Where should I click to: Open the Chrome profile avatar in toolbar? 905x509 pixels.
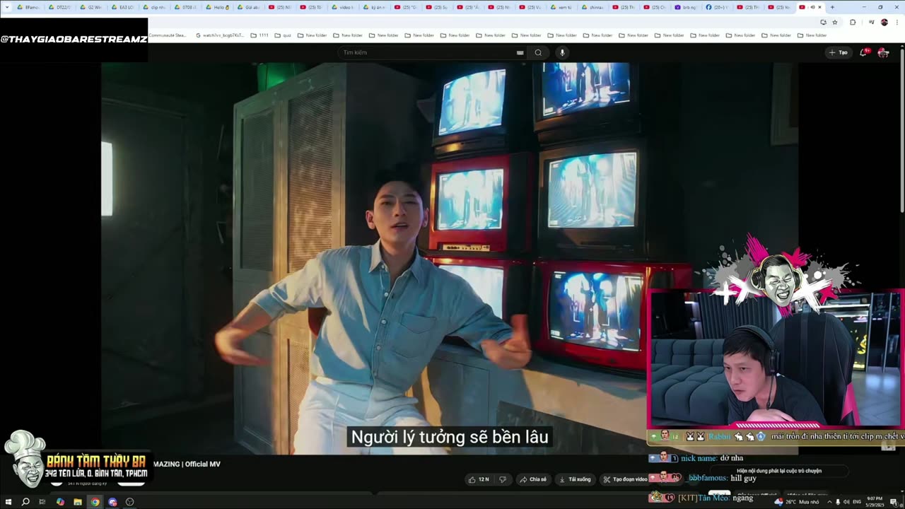884,22
